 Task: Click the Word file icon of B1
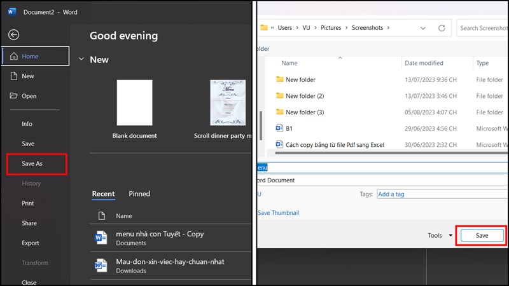tap(279, 128)
